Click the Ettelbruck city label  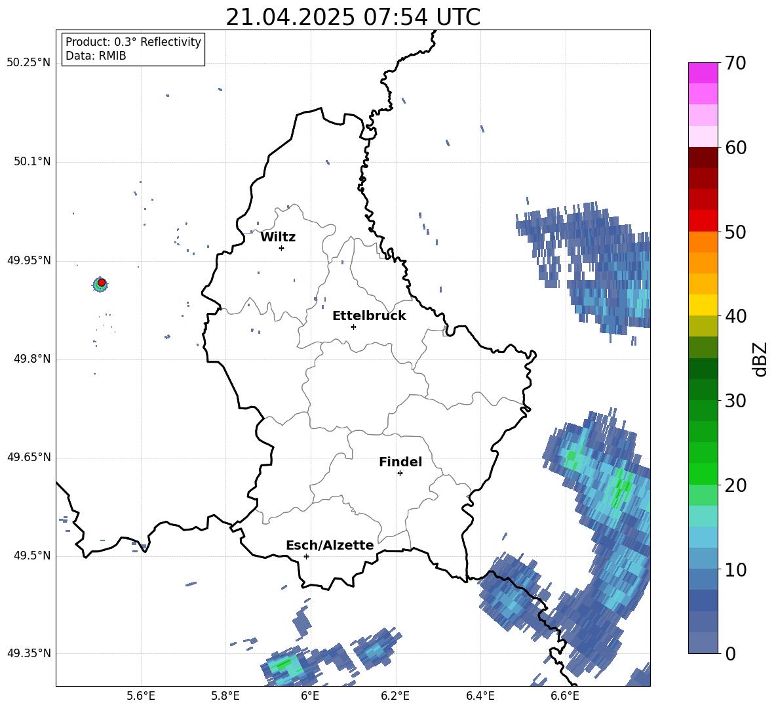[x=369, y=316]
